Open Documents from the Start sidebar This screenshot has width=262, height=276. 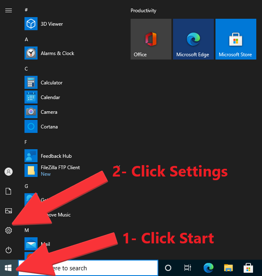8,191
